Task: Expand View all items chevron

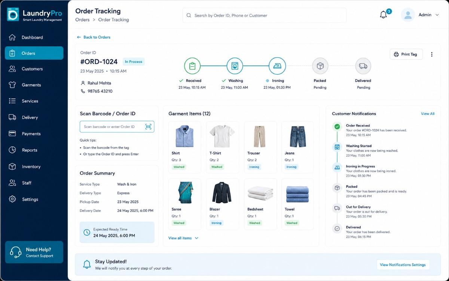Action: pyautogui.click(x=196, y=238)
